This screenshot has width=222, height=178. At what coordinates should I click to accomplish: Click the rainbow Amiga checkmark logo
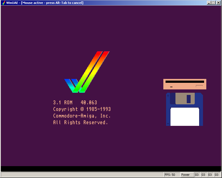coord(87,72)
